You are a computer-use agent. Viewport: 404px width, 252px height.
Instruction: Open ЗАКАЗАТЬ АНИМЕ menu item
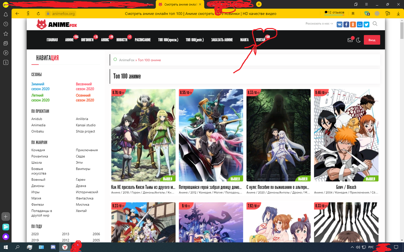click(222, 40)
